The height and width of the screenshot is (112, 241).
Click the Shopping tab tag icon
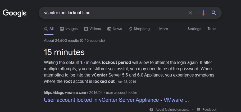(x=130, y=29)
